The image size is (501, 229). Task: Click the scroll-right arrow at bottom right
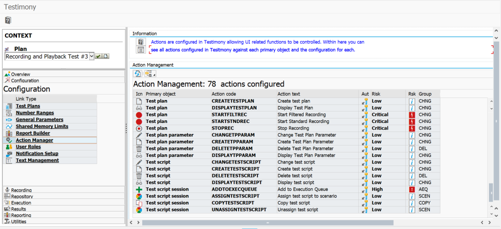click(489, 222)
